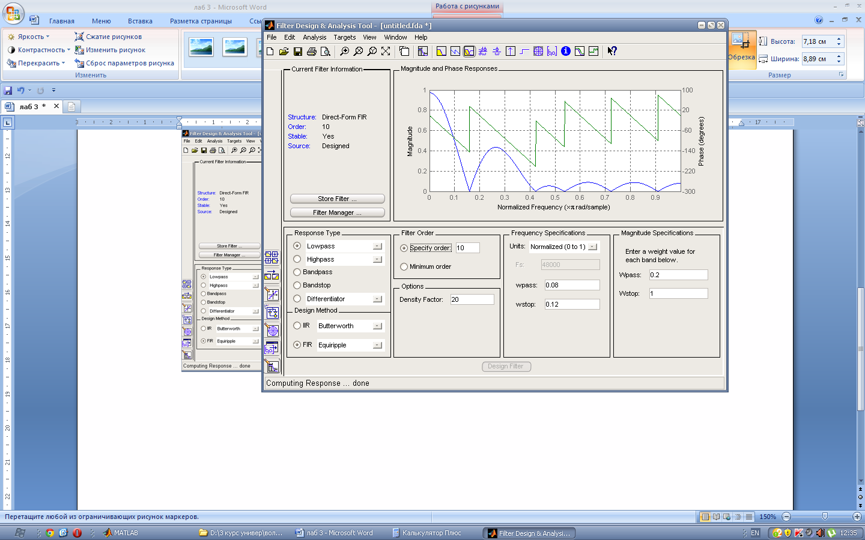Viewport: 865px width, 540px height.
Task: Click Print Preview icon in filter tool
Action: [x=325, y=52]
